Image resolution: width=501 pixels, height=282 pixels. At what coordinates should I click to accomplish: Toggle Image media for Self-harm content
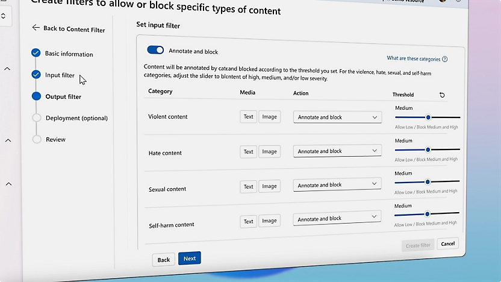(x=269, y=221)
